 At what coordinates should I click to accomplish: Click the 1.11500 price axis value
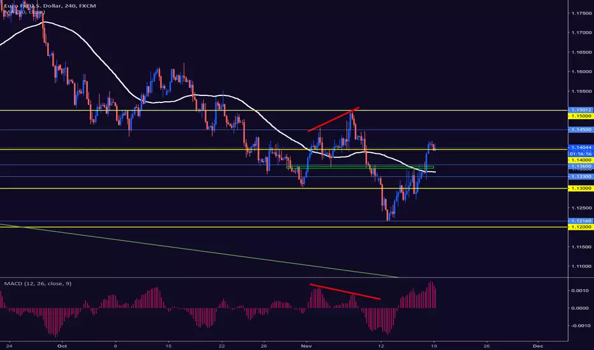581,247
